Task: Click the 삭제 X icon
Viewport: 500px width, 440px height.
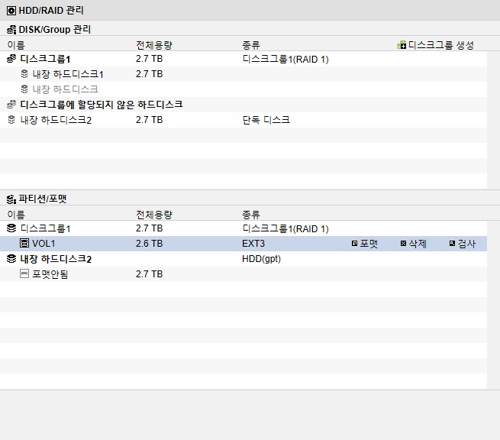Action: pyautogui.click(x=403, y=244)
